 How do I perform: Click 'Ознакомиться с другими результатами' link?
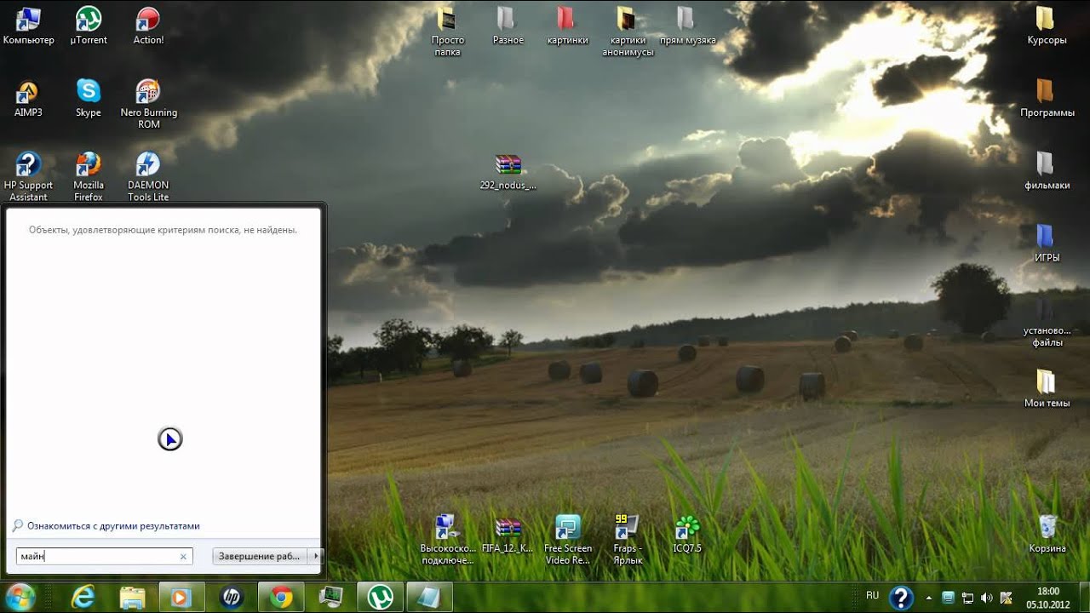113,526
